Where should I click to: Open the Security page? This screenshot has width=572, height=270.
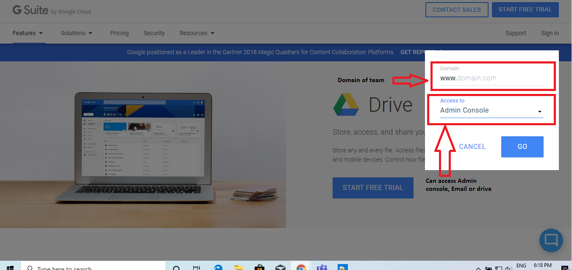(154, 33)
